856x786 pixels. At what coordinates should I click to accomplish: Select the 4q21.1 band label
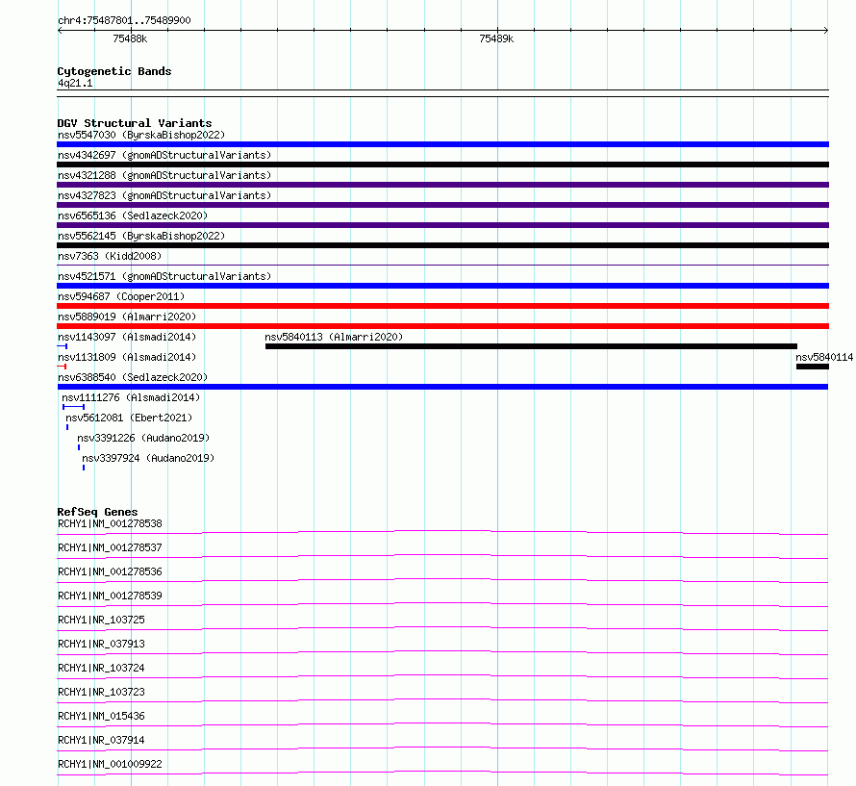[x=75, y=83]
